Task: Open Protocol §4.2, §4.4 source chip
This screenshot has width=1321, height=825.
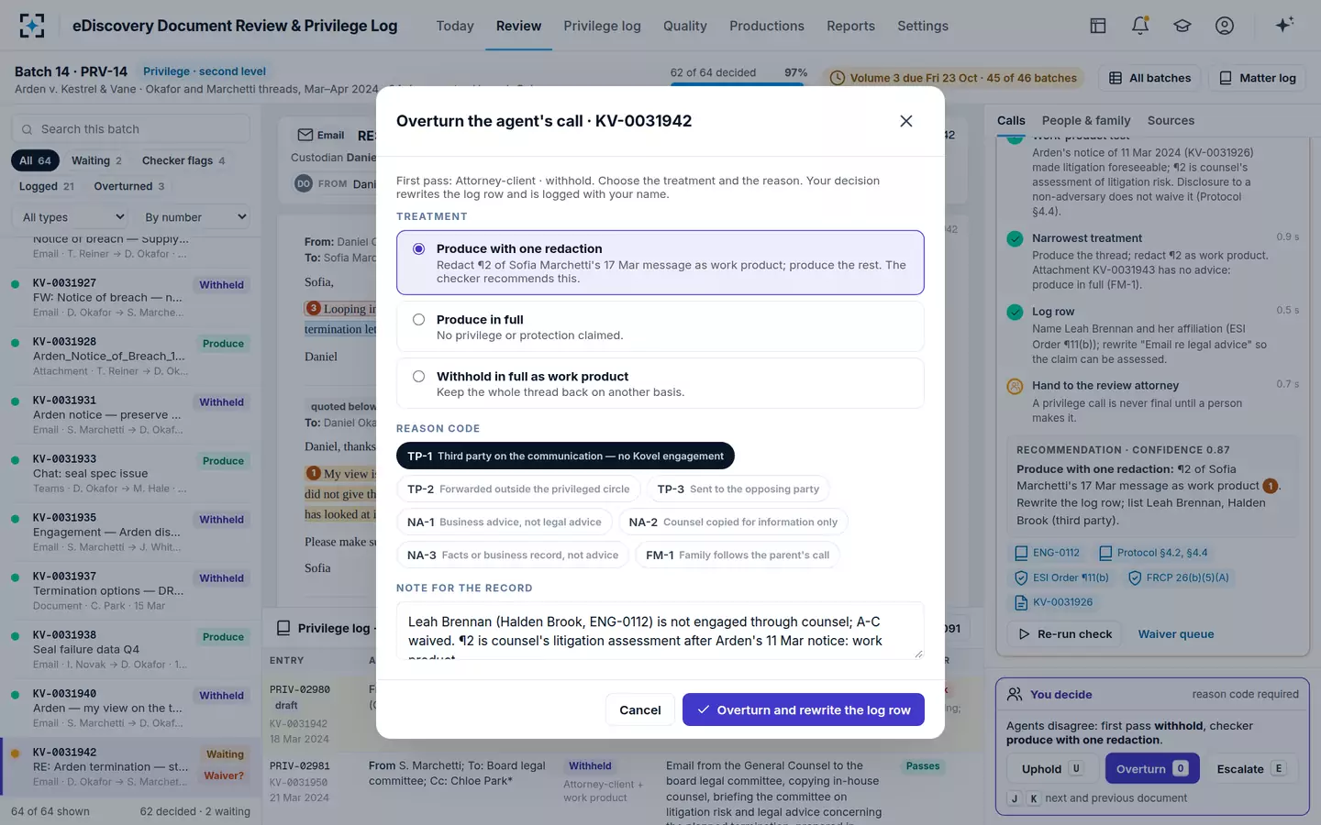Action: (1153, 553)
